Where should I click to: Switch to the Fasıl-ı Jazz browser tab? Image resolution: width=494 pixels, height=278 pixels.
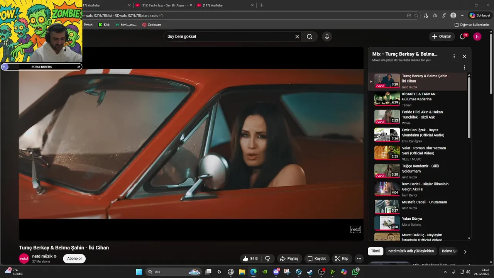click(x=163, y=5)
